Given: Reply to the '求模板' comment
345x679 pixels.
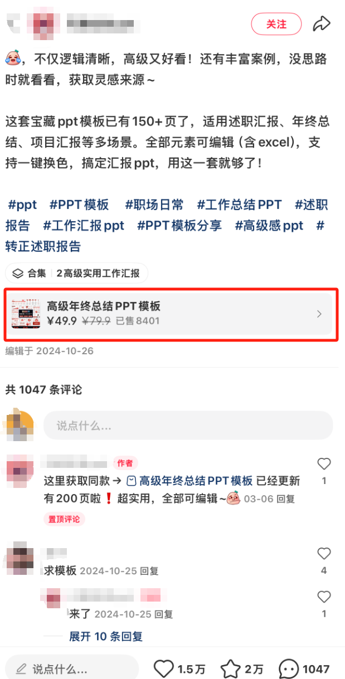Looking at the screenshot, I should click(x=149, y=571).
